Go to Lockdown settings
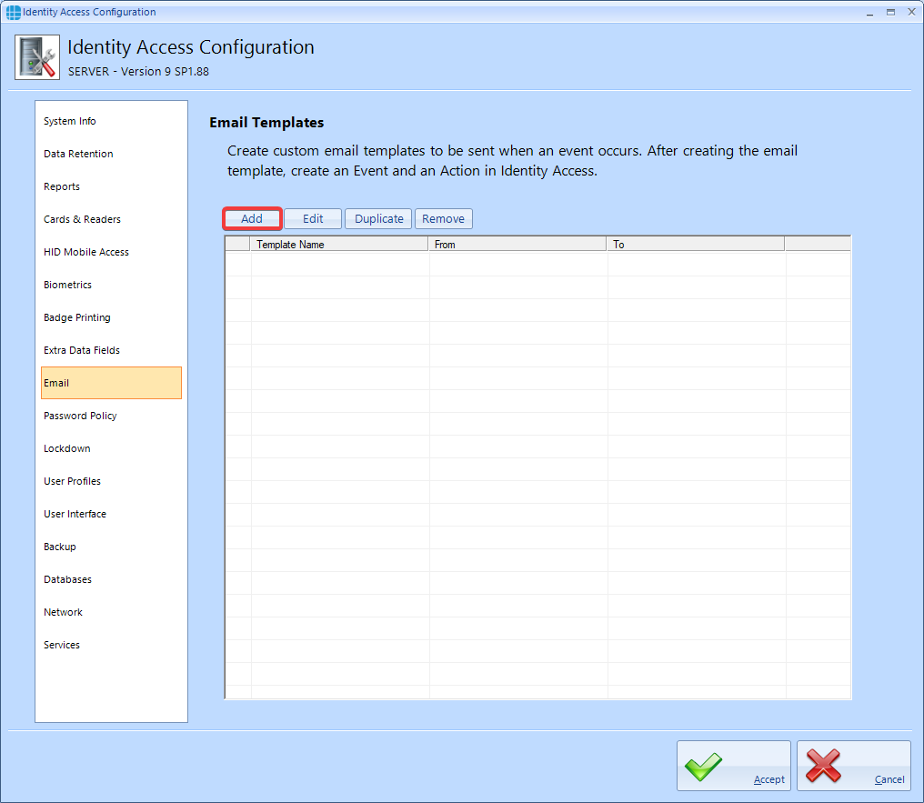The width and height of the screenshot is (924, 803). [x=111, y=448]
